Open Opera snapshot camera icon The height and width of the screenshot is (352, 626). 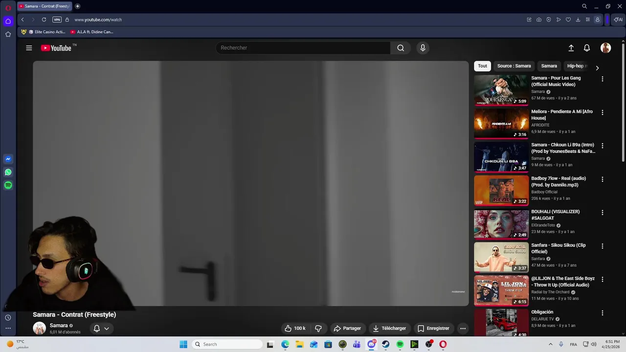point(539,20)
